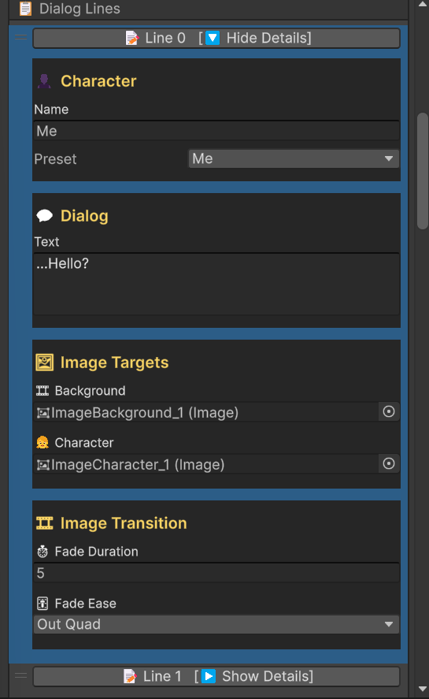
Task: Click the Line 0 reorder drag handle
Action: pyautogui.click(x=20, y=38)
